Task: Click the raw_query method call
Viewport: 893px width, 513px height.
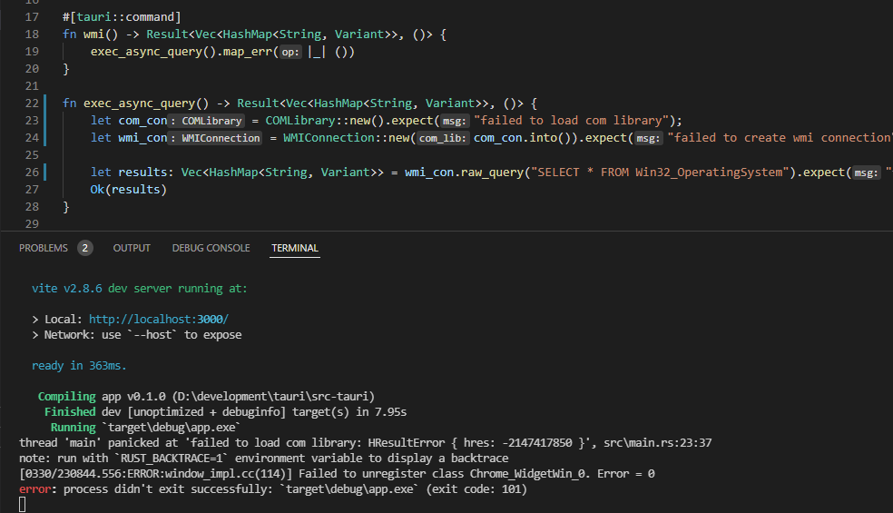Action: [492, 173]
